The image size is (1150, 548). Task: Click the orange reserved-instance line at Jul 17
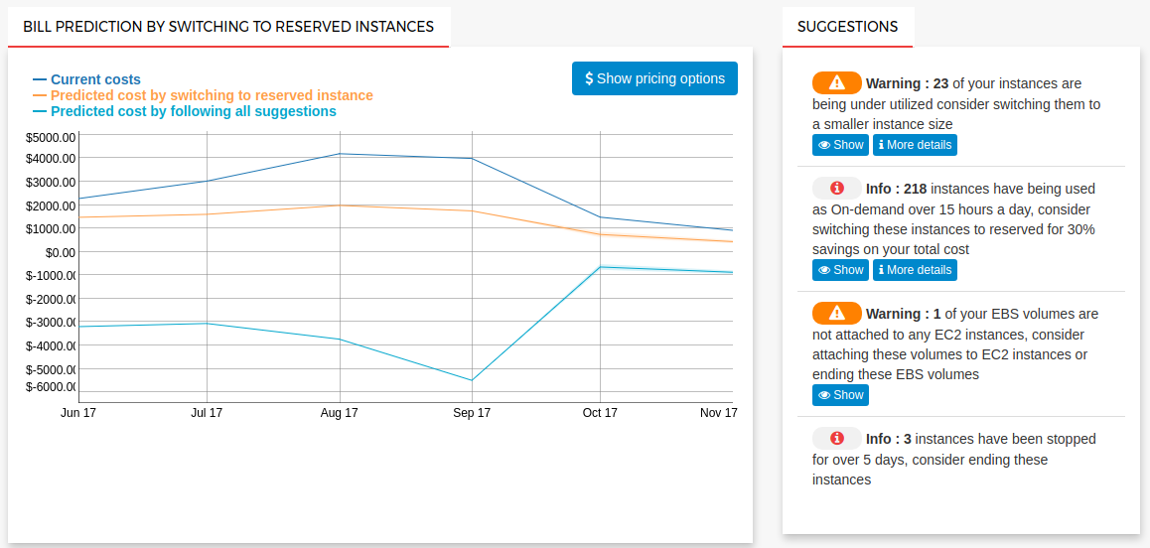207,214
